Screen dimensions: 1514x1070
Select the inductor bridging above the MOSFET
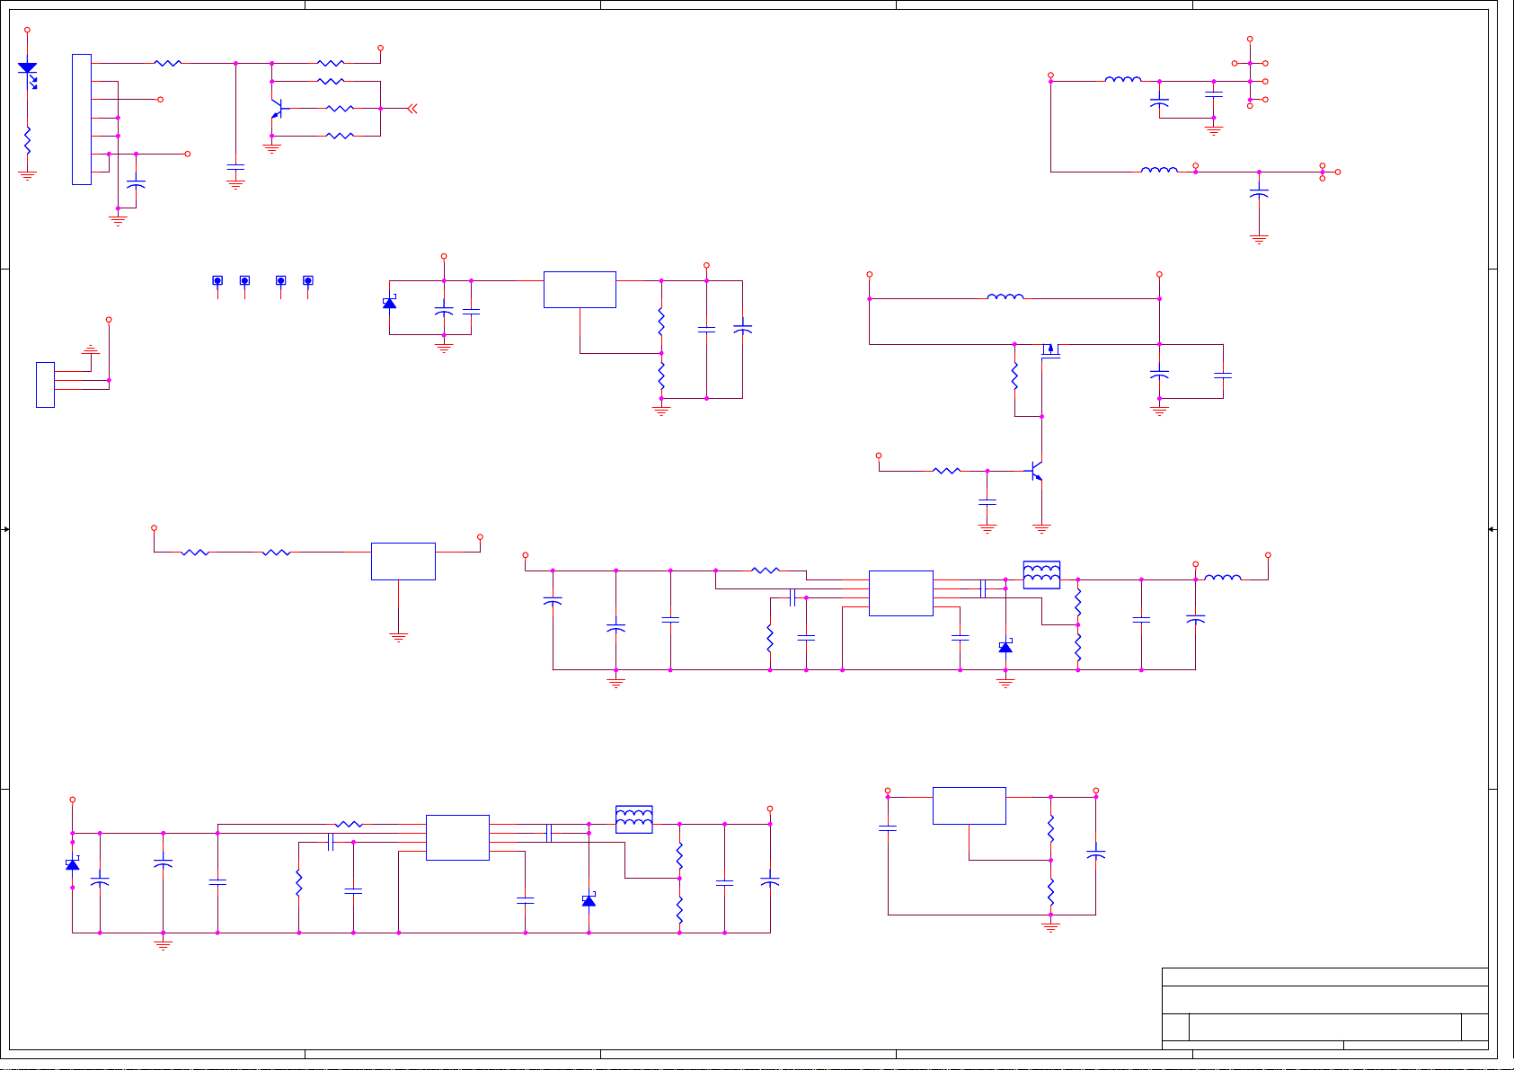coord(1005,296)
